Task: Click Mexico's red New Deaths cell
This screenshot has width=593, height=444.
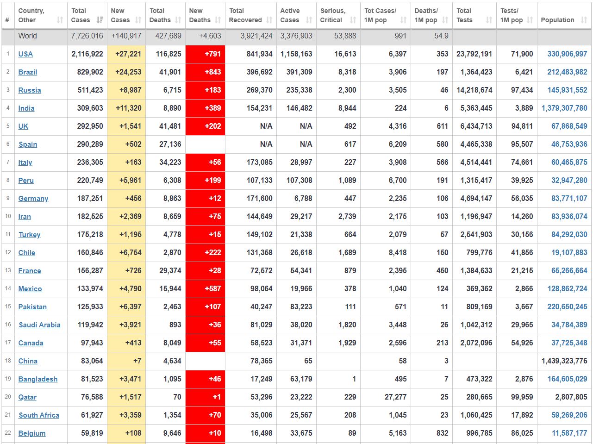Action: [205, 289]
